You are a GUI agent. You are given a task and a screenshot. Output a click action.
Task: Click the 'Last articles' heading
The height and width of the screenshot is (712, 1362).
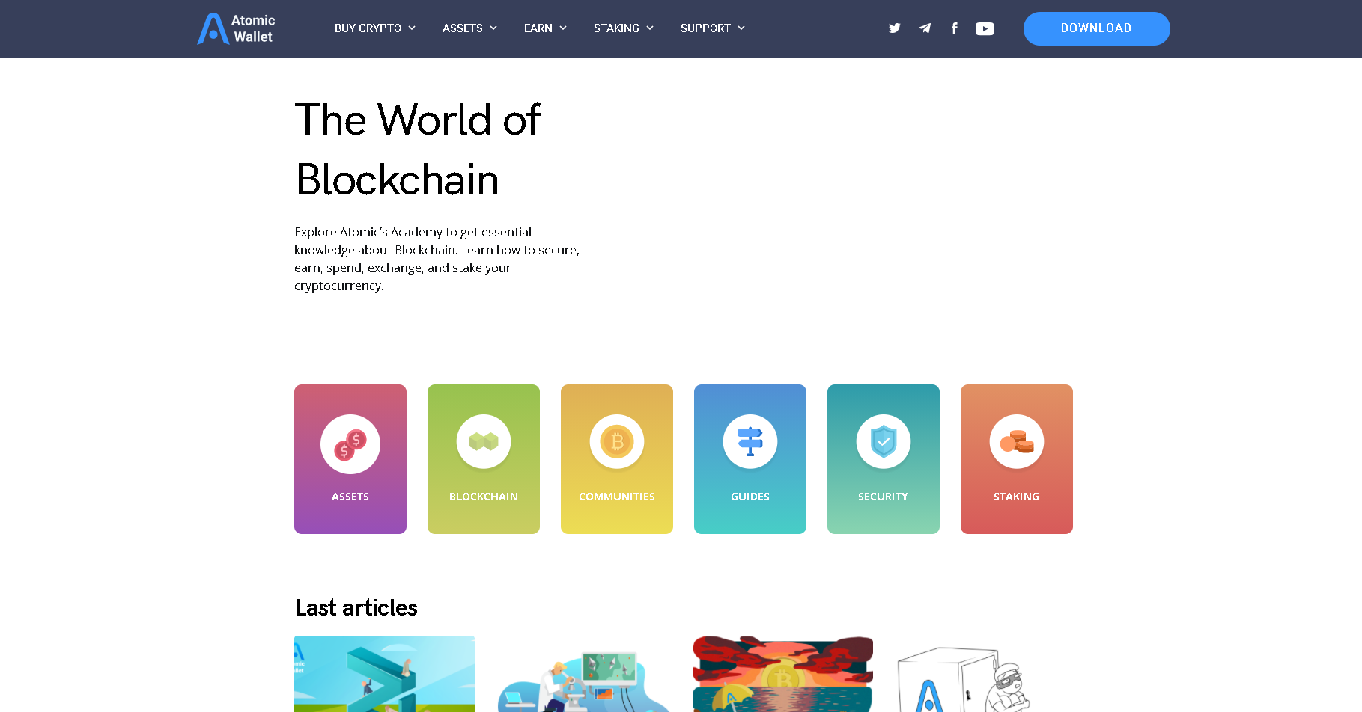coord(356,607)
